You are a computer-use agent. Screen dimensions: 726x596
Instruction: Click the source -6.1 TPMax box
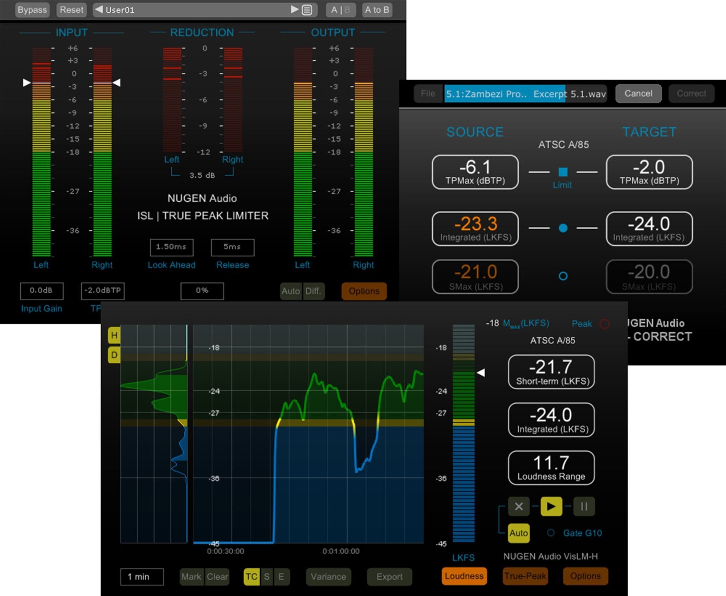pos(475,172)
